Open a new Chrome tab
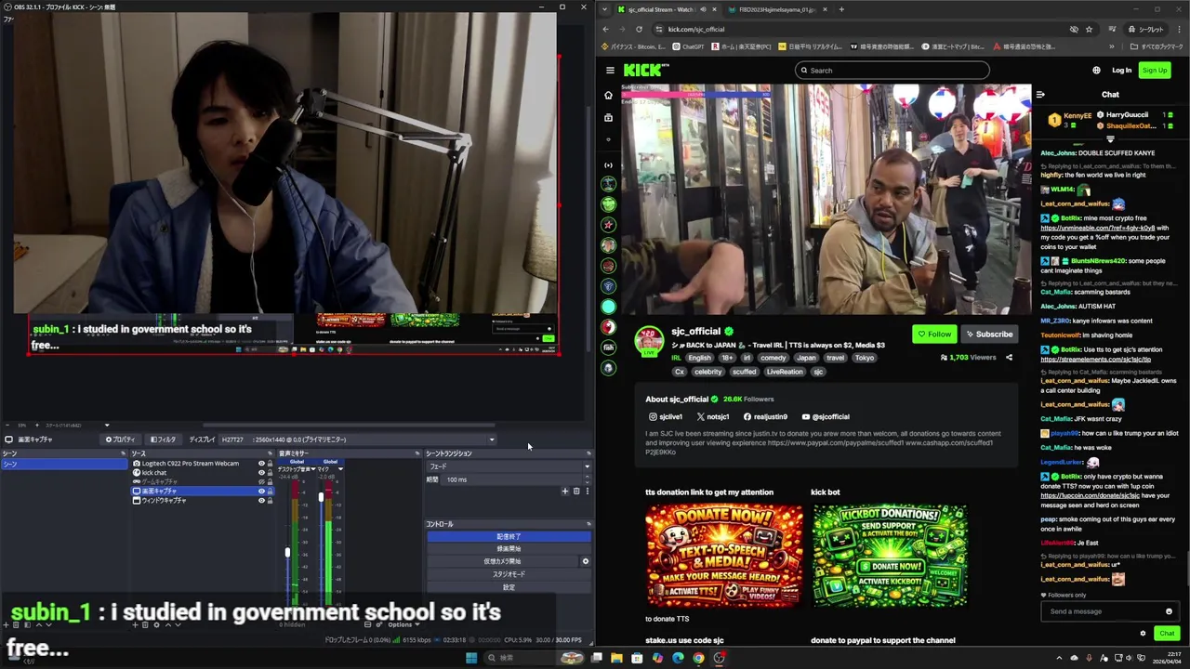 841,9
